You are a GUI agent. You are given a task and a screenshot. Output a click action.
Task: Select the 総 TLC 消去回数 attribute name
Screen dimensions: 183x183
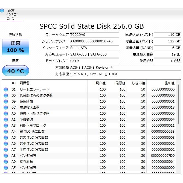coord(32,132)
